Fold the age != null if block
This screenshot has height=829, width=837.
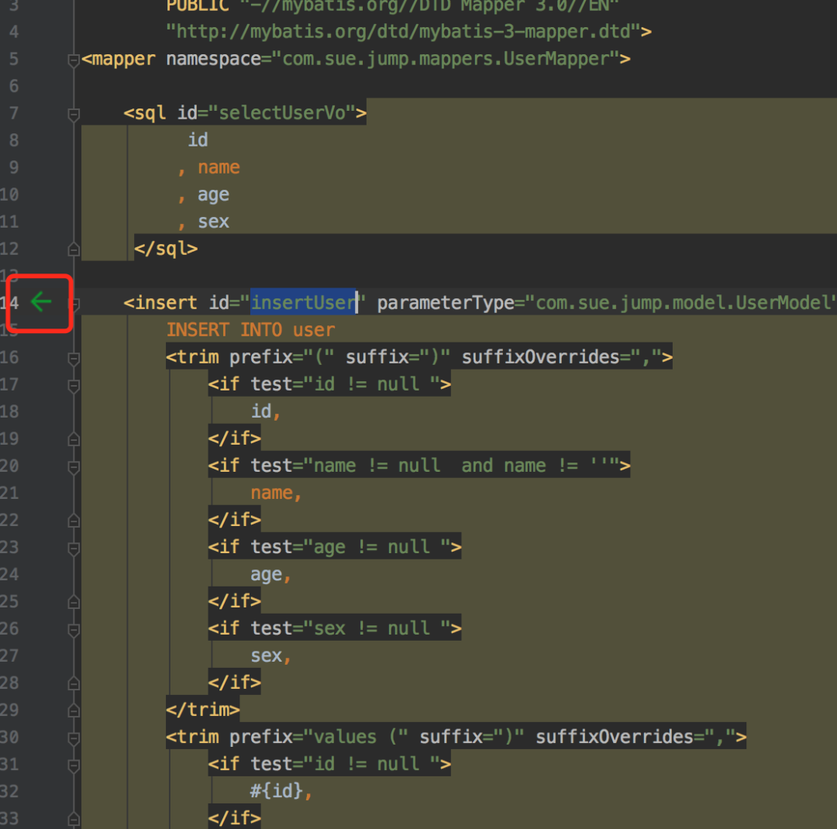tap(74, 549)
